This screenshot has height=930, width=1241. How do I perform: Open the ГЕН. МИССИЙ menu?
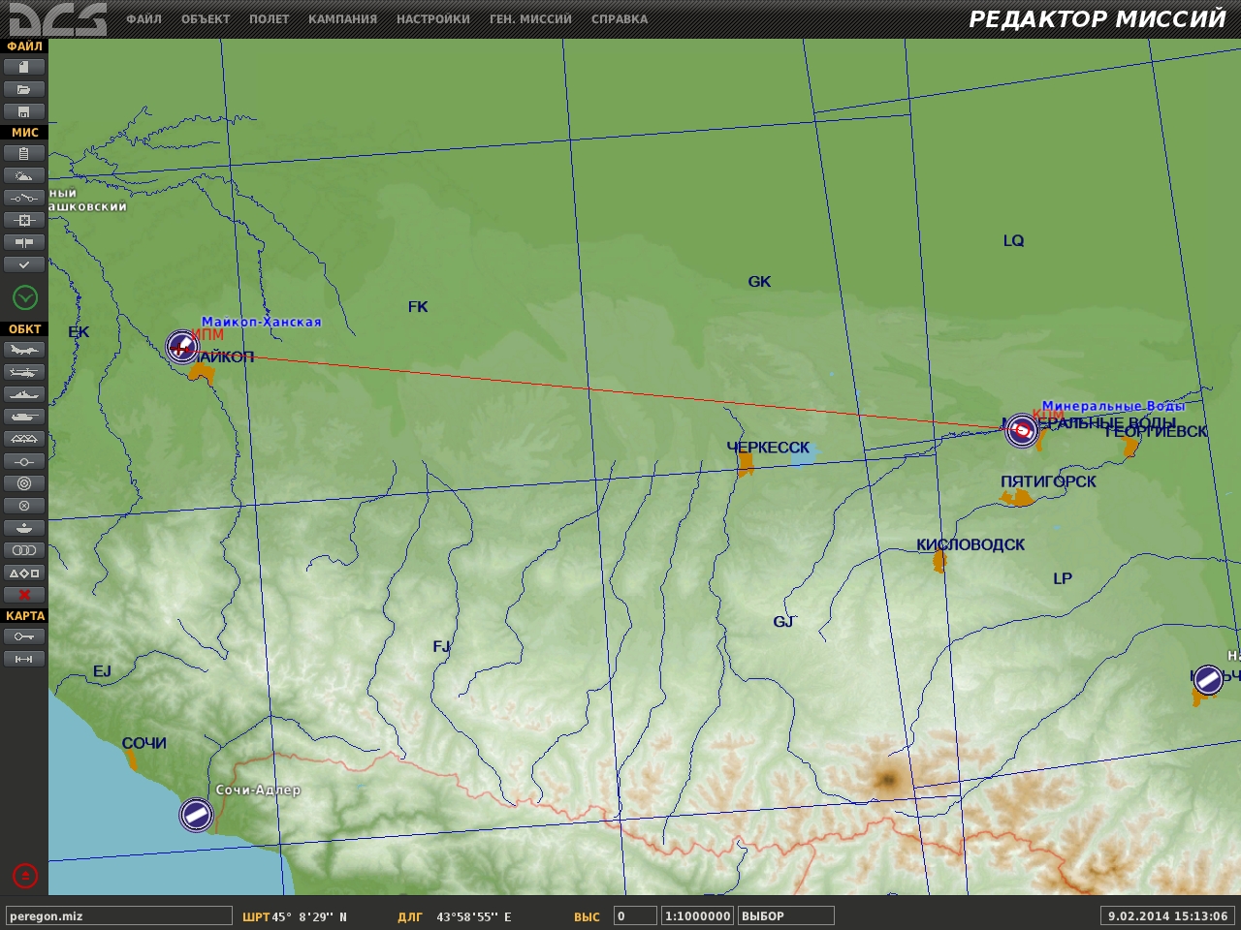[530, 19]
